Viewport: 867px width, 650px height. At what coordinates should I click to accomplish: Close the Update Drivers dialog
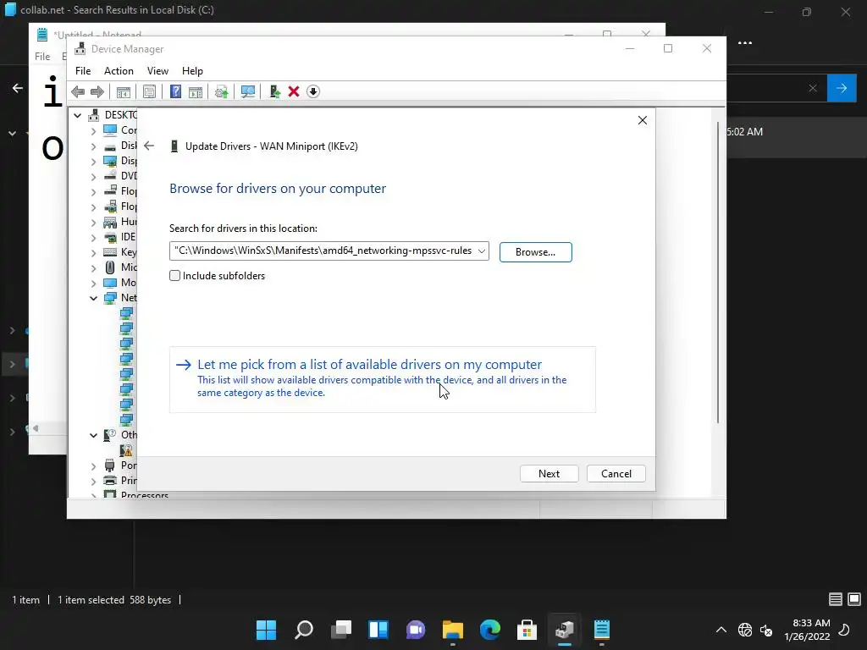642,120
